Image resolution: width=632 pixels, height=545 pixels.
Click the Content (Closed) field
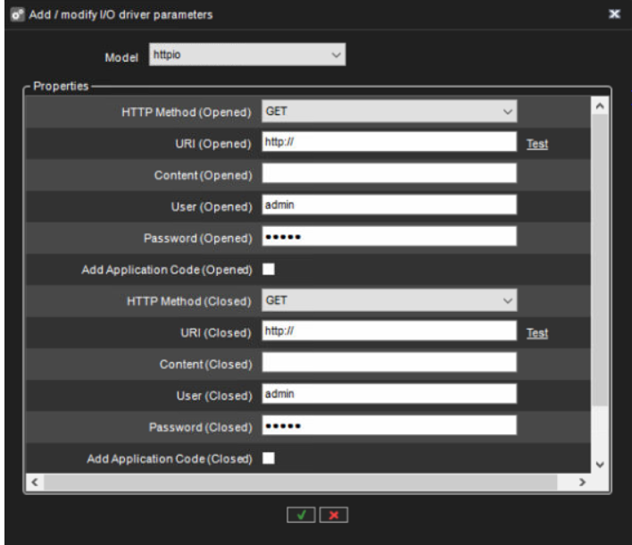click(x=389, y=363)
